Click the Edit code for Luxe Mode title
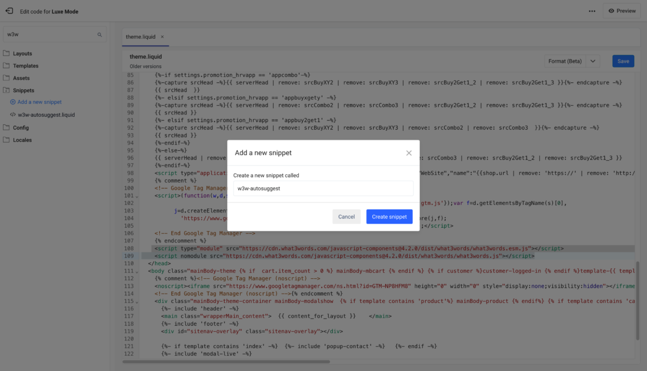 (x=49, y=12)
